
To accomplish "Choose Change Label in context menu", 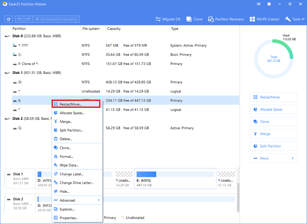I will 77,174.
